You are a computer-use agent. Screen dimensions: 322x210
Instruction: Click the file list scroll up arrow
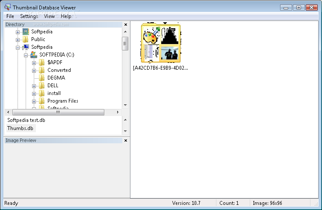[125, 120]
